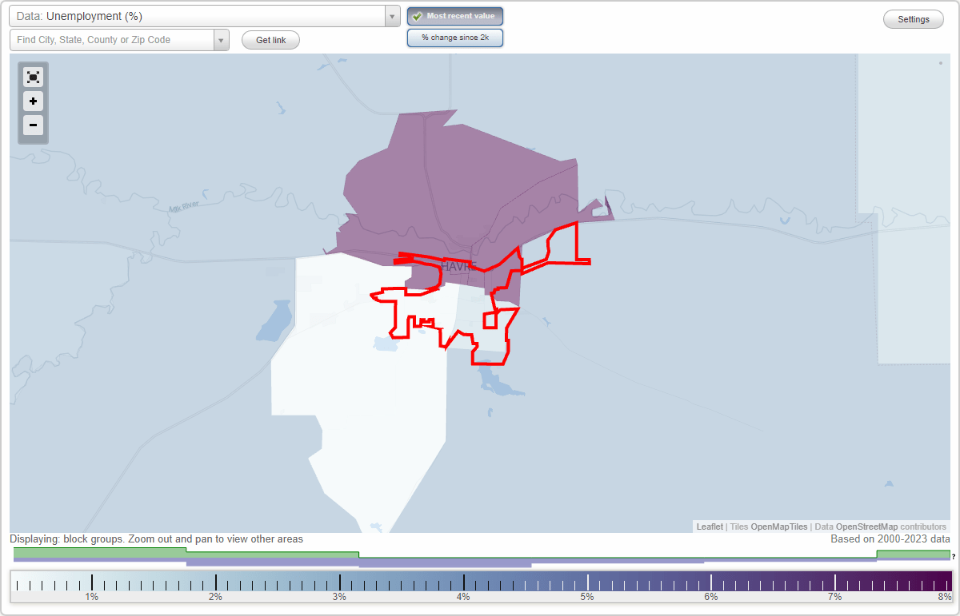Switch to % change since 2k
The height and width of the screenshot is (616, 960).
[x=455, y=38]
